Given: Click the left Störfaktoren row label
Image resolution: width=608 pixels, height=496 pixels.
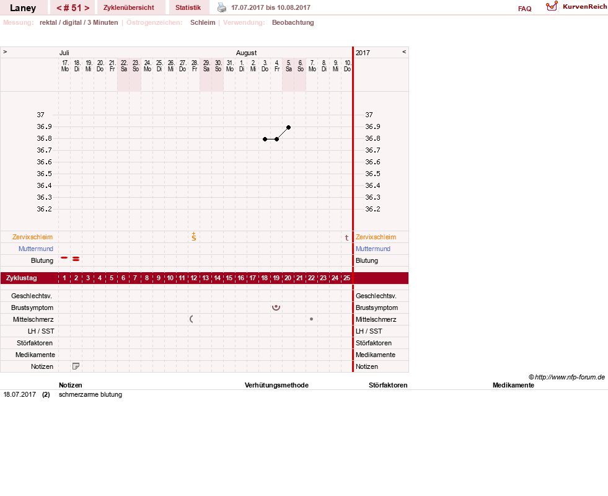Looking at the screenshot, I should pos(35,343).
